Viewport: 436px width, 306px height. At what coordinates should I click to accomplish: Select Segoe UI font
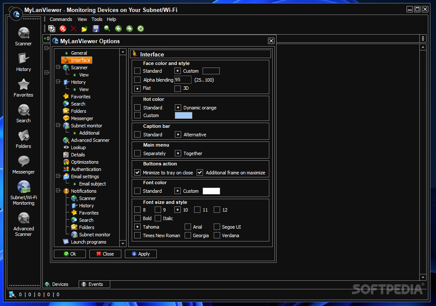point(217,227)
